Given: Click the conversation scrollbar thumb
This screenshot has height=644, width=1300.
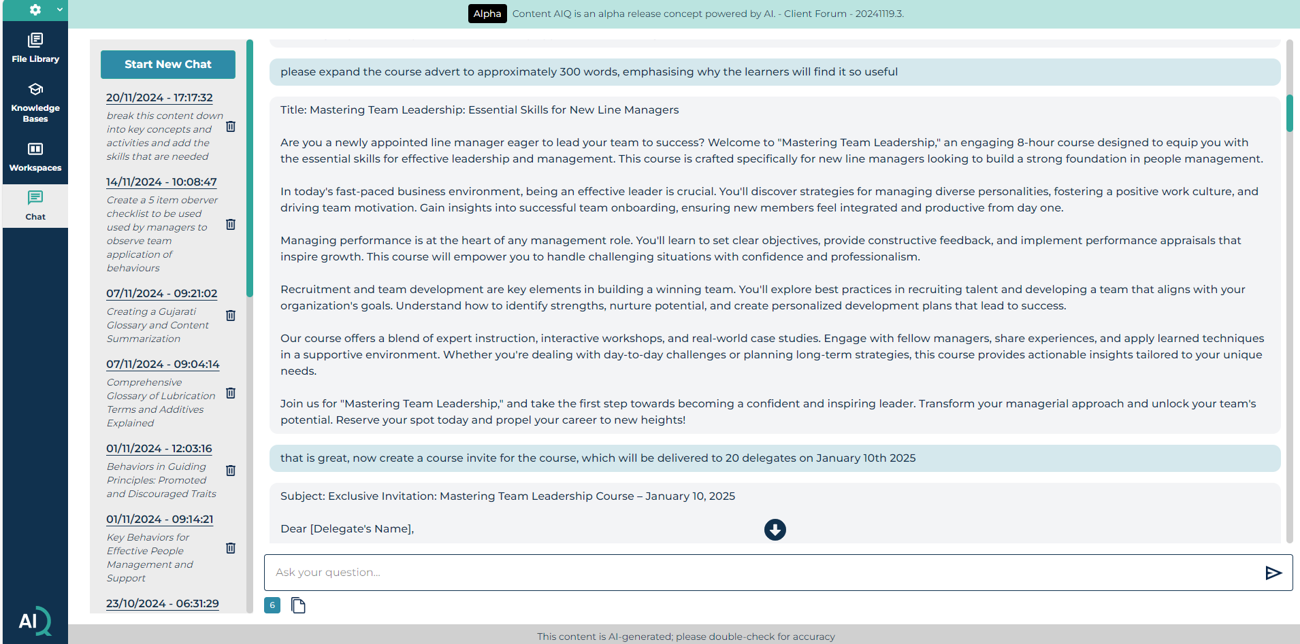Looking at the screenshot, I should pyautogui.click(x=1289, y=113).
